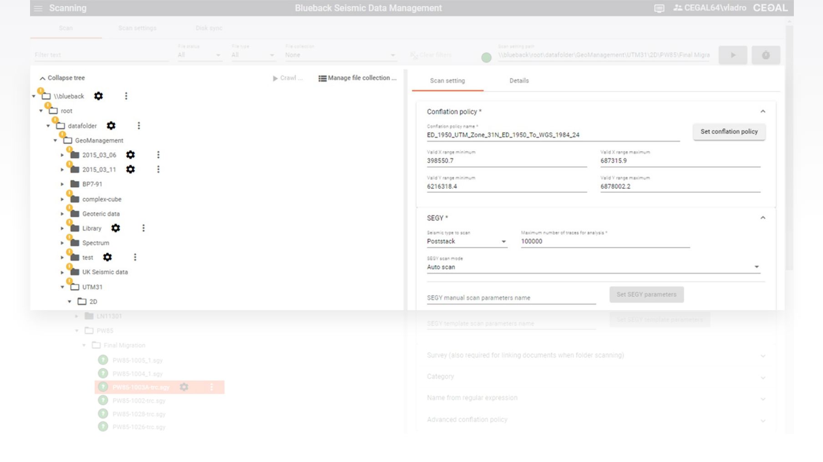Open settings gear for \\blueback
Image resolution: width=823 pixels, height=462 pixels.
[x=98, y=96]
